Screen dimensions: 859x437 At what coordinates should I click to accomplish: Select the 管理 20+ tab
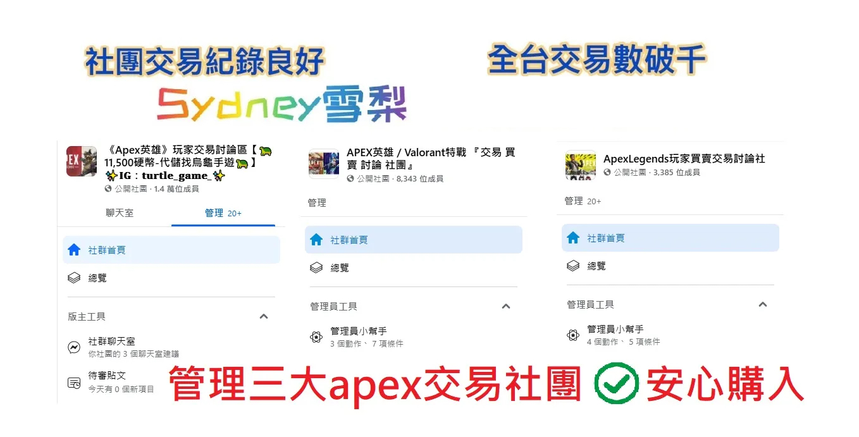click(x=223, y=213)
